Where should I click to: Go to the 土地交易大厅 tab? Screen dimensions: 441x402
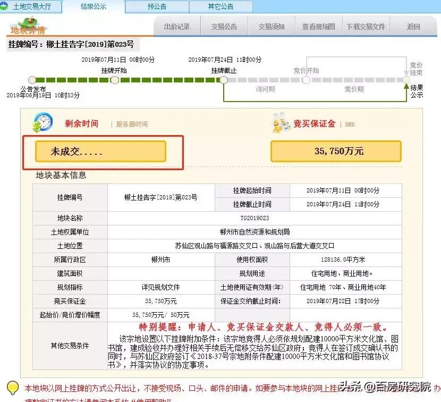pos(32,6)
